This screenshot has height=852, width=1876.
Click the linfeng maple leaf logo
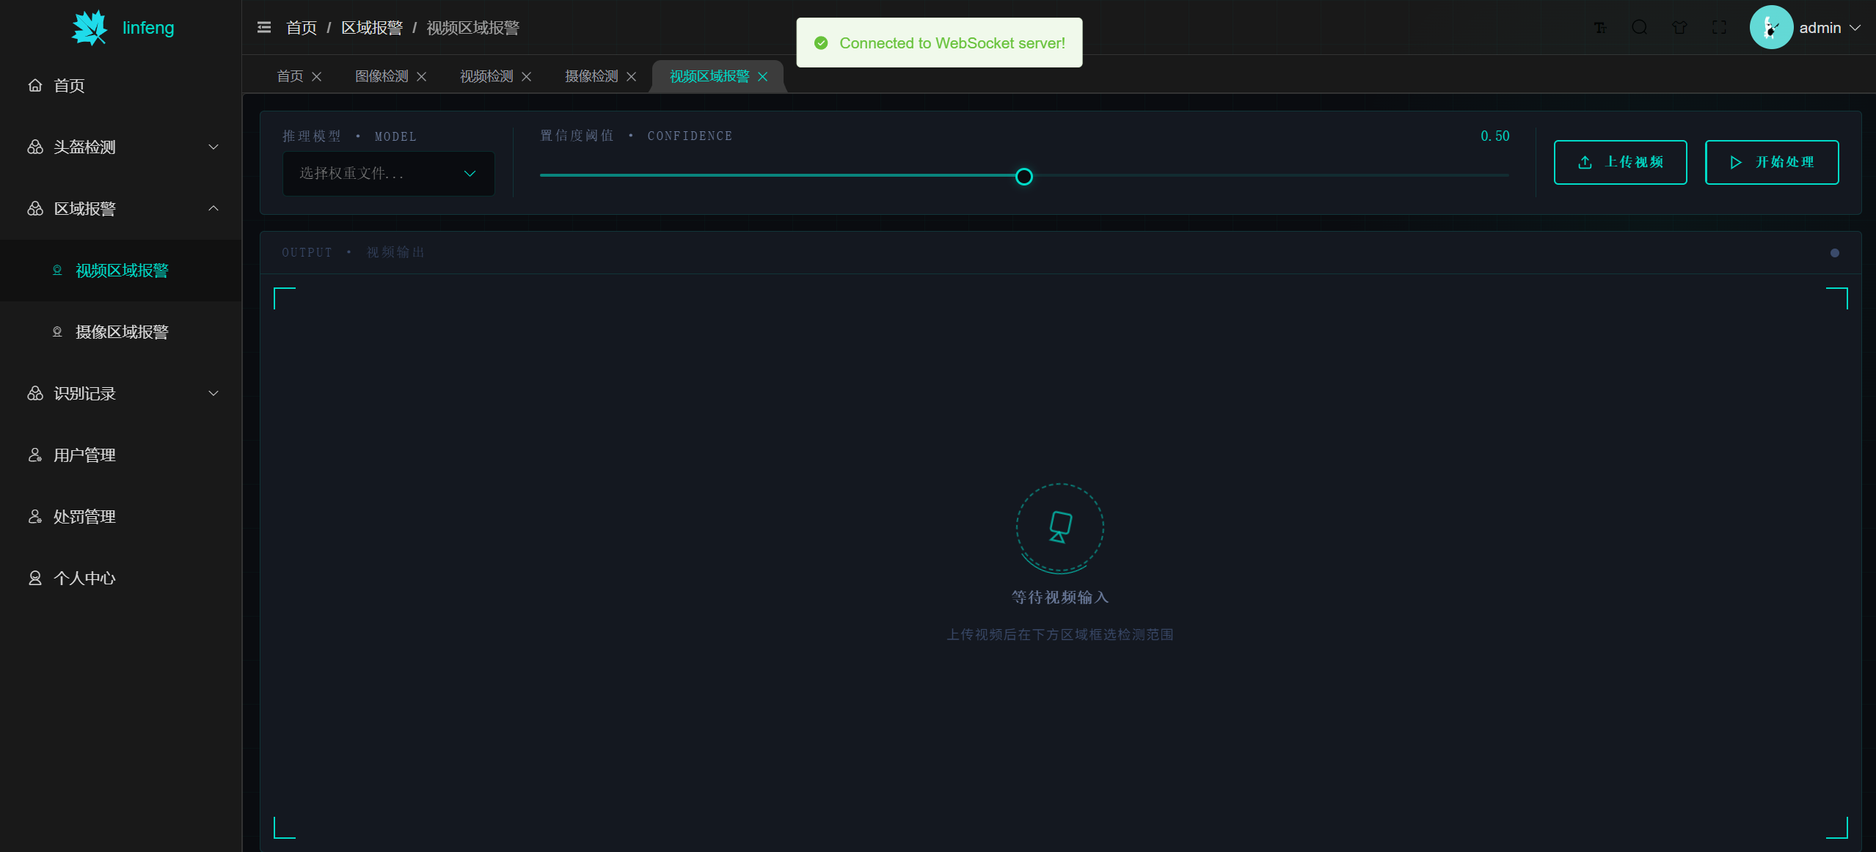pos(90,28)
